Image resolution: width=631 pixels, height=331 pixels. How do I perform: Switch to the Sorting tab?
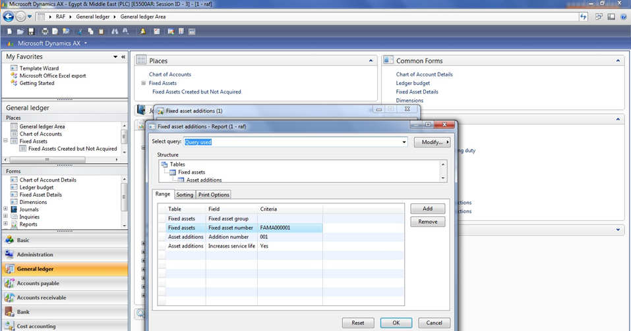click(185, 194)
